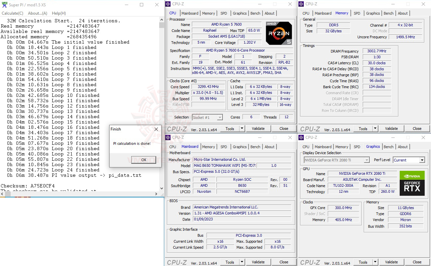The height and width of the screenshot is (266, 431).
Task: Click the BIOS Date value 01/09/2023
Action: 242,219
